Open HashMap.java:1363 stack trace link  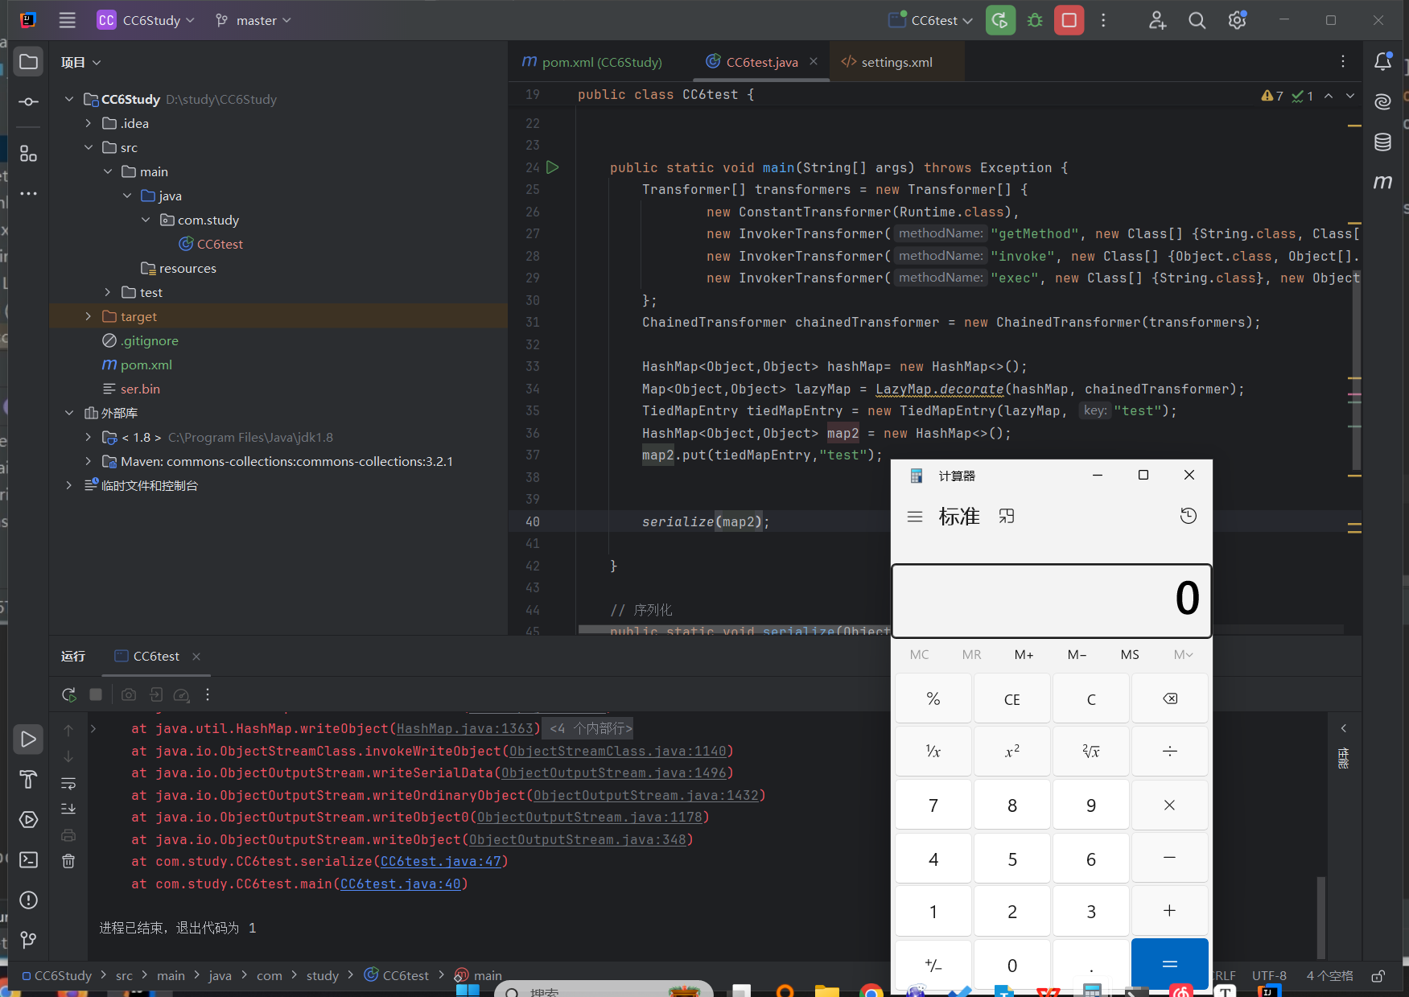(x=465, y=728)
